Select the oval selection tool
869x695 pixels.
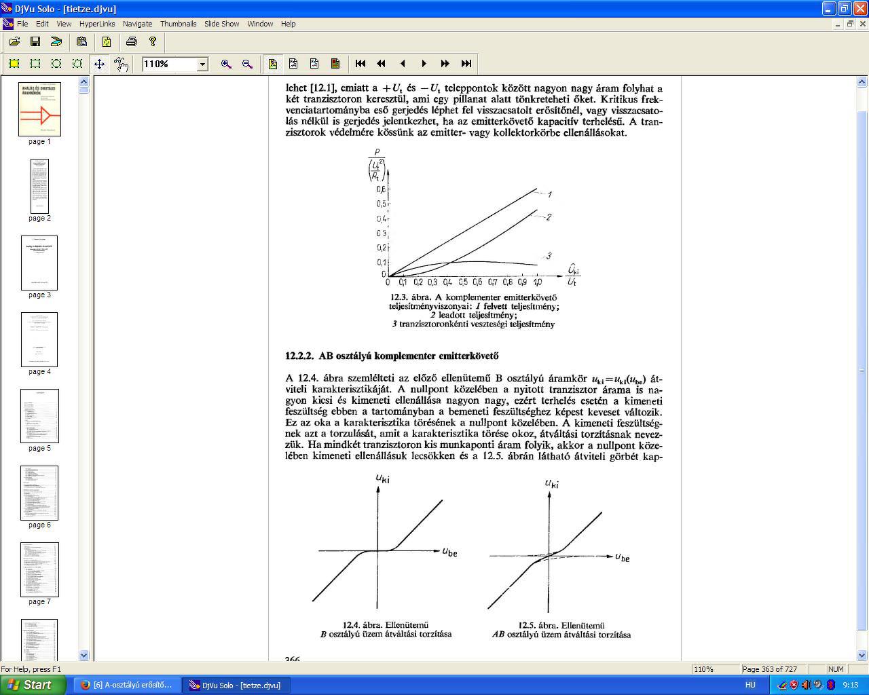click(x=56, y=64)
